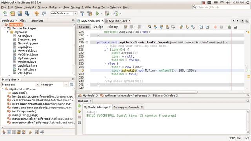The image size is (251, 141).
Task: Click the Start Macro Recording red circle
Action: [x=215, y=27]
